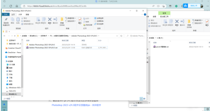Open the Photoshop 2023 v24.5 installation tutorial link
The width and height of the screenshot is (210, 111).
tap(76, 105)
